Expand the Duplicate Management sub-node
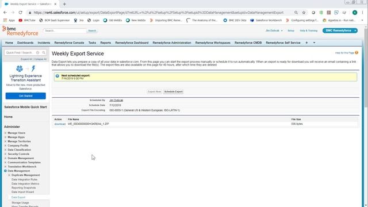The image size is (368, 207). point(9,175)
